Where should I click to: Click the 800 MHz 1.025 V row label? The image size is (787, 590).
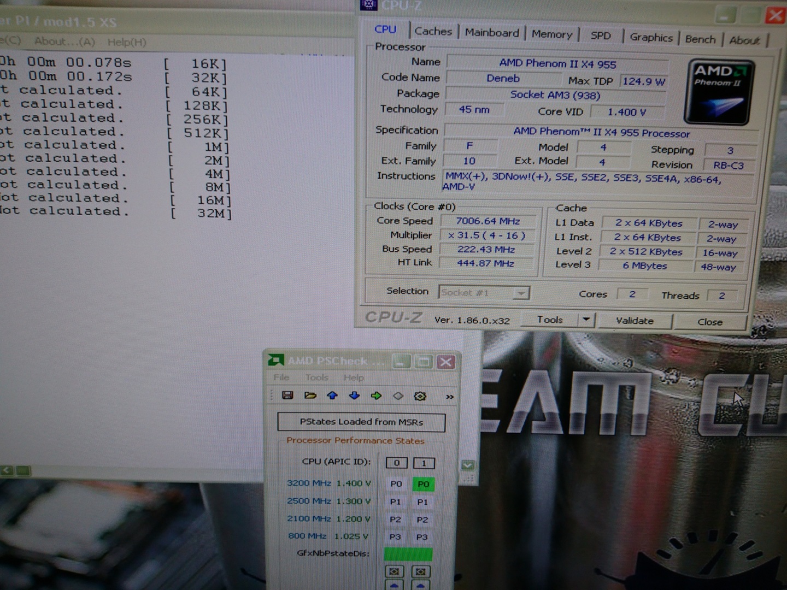click(328, 536)
